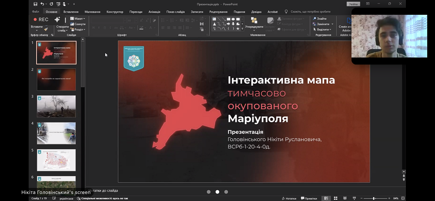Adjust the zoom slider in status bar

374,198
